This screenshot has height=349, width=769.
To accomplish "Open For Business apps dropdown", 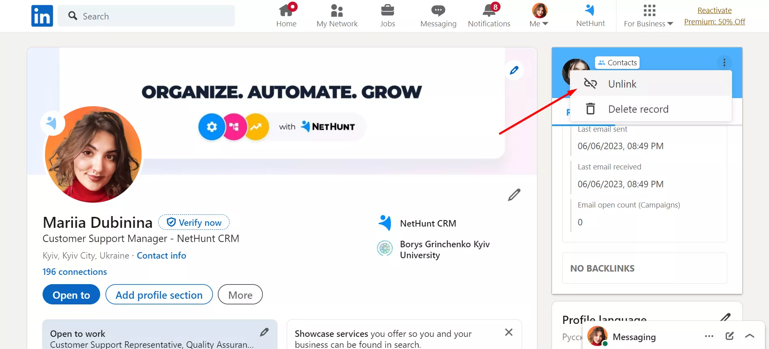I will pos(648,15).
